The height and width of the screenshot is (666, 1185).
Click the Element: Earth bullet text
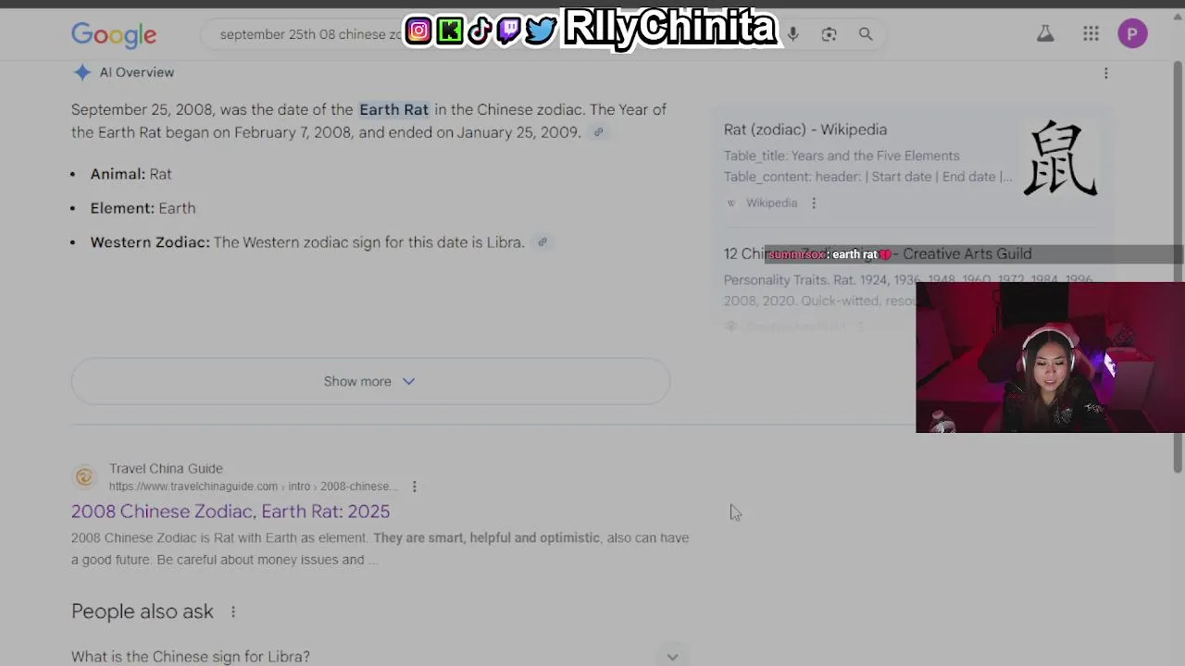[143, 208]
